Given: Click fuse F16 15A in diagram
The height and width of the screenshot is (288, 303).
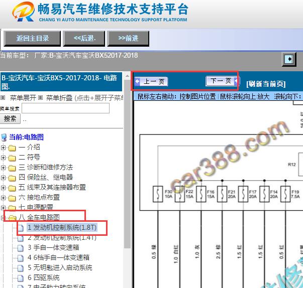Looking at the screenshot, I should coord(201,194).
